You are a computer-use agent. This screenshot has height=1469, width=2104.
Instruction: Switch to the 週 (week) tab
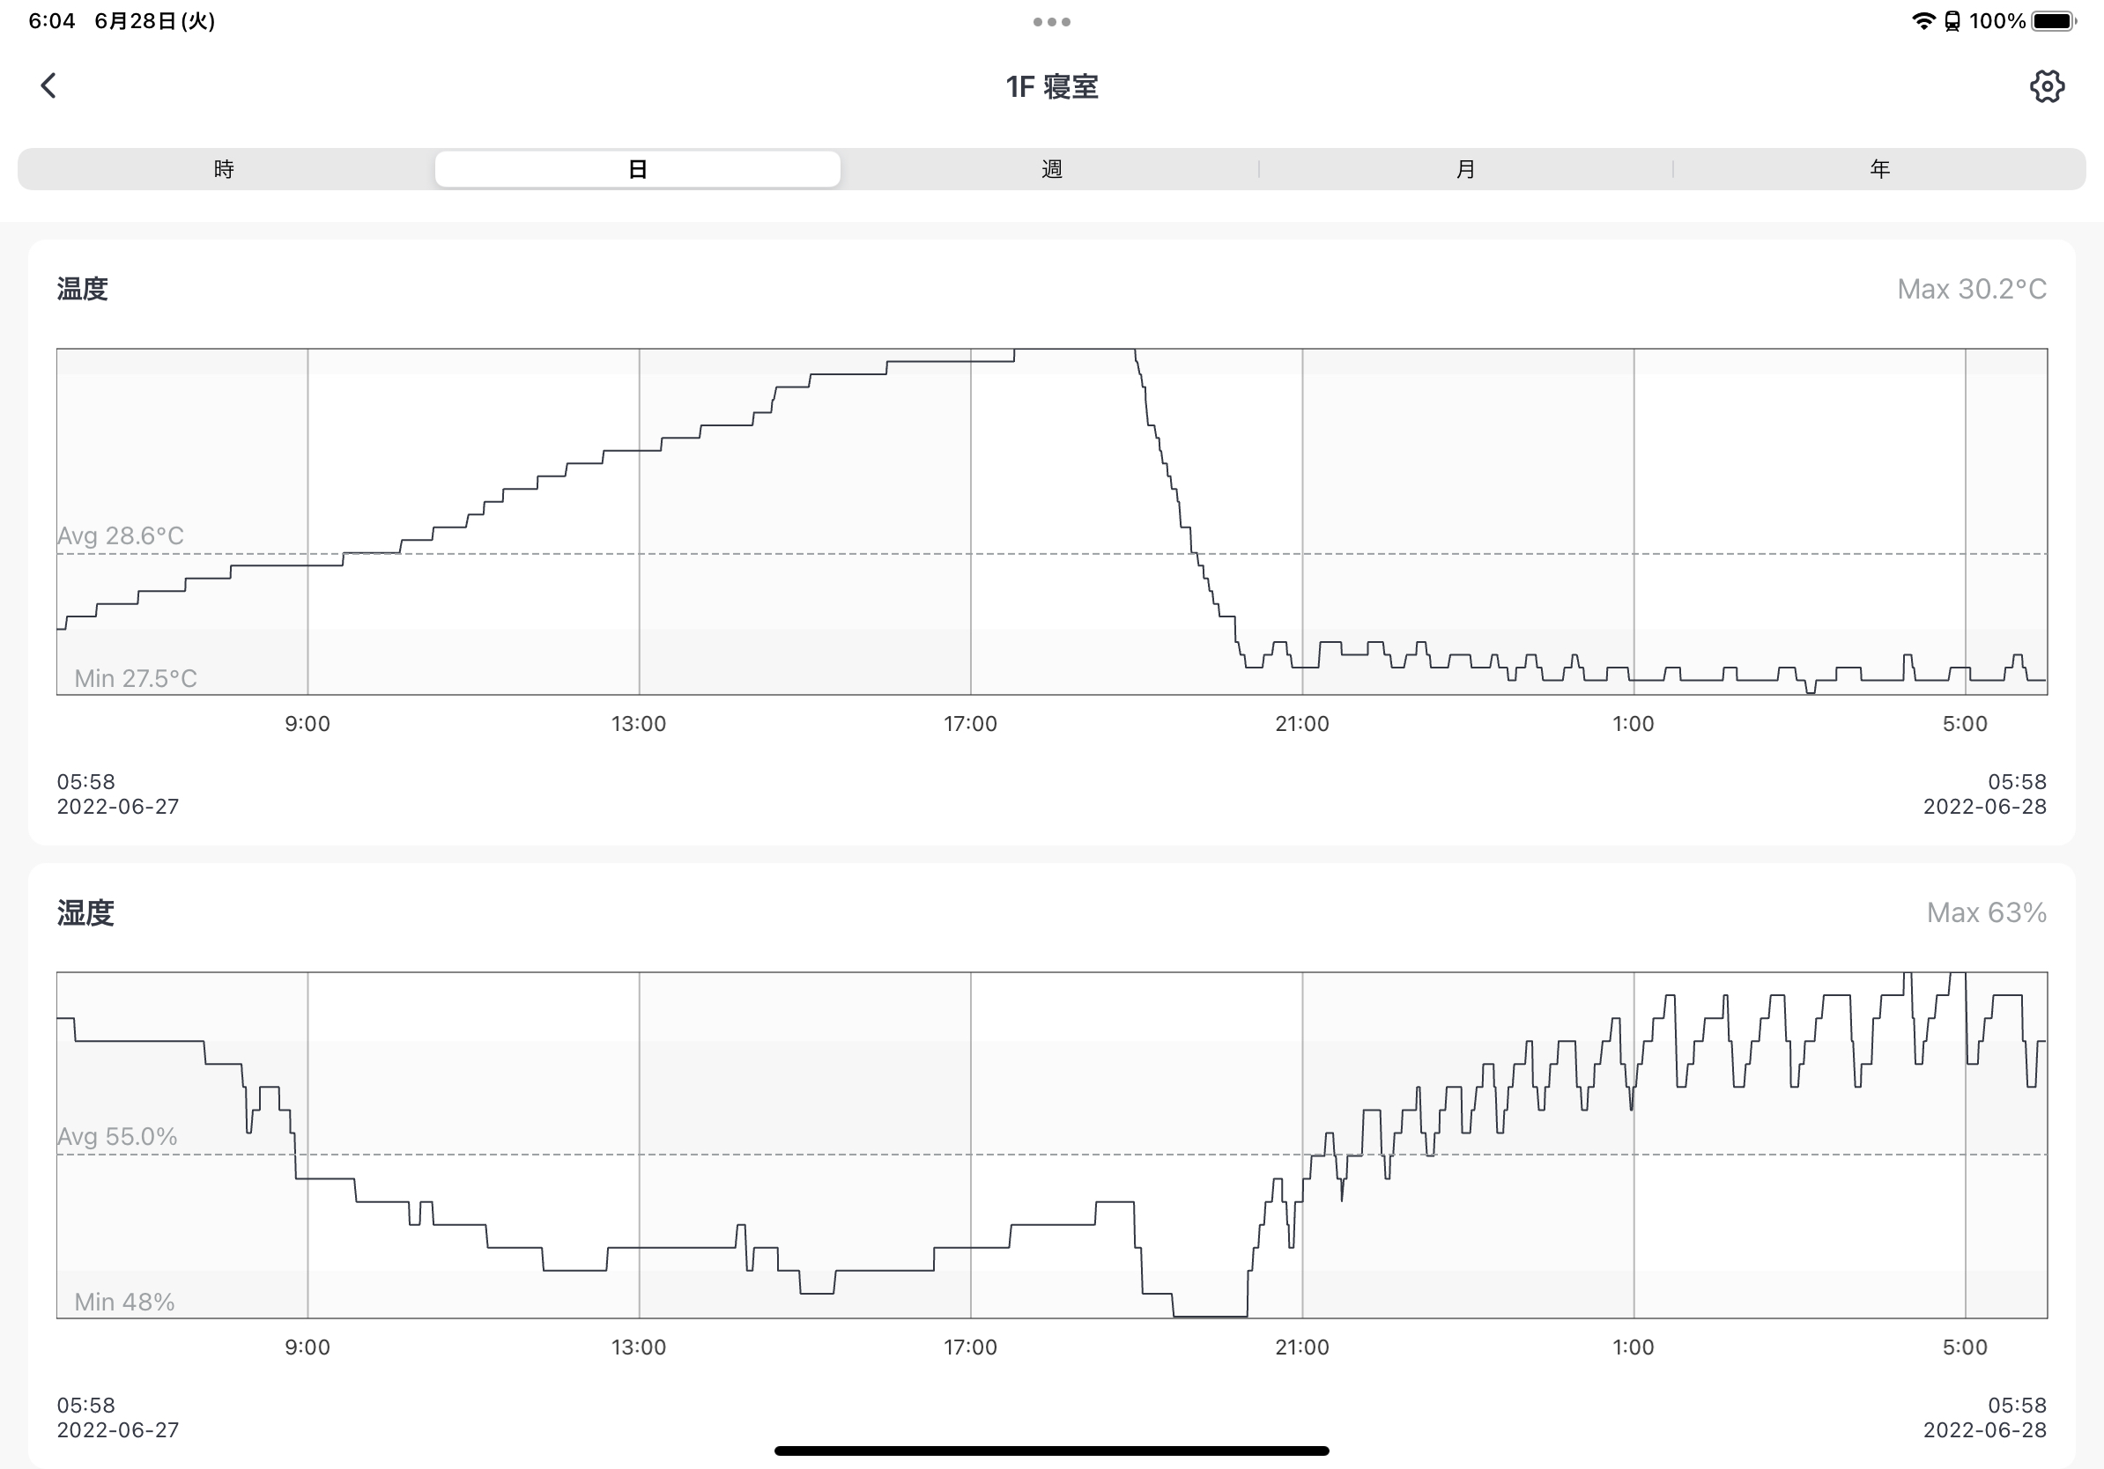[x=1052, y=169]
